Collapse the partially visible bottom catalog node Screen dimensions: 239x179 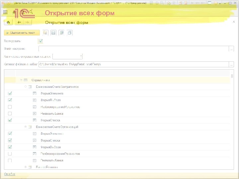click(x=26, y=167)
